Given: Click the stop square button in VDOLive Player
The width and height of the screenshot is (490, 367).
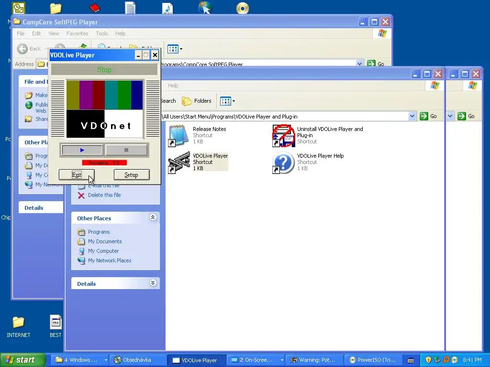Looking at the screenshot, I should click(x=126, y=150).
